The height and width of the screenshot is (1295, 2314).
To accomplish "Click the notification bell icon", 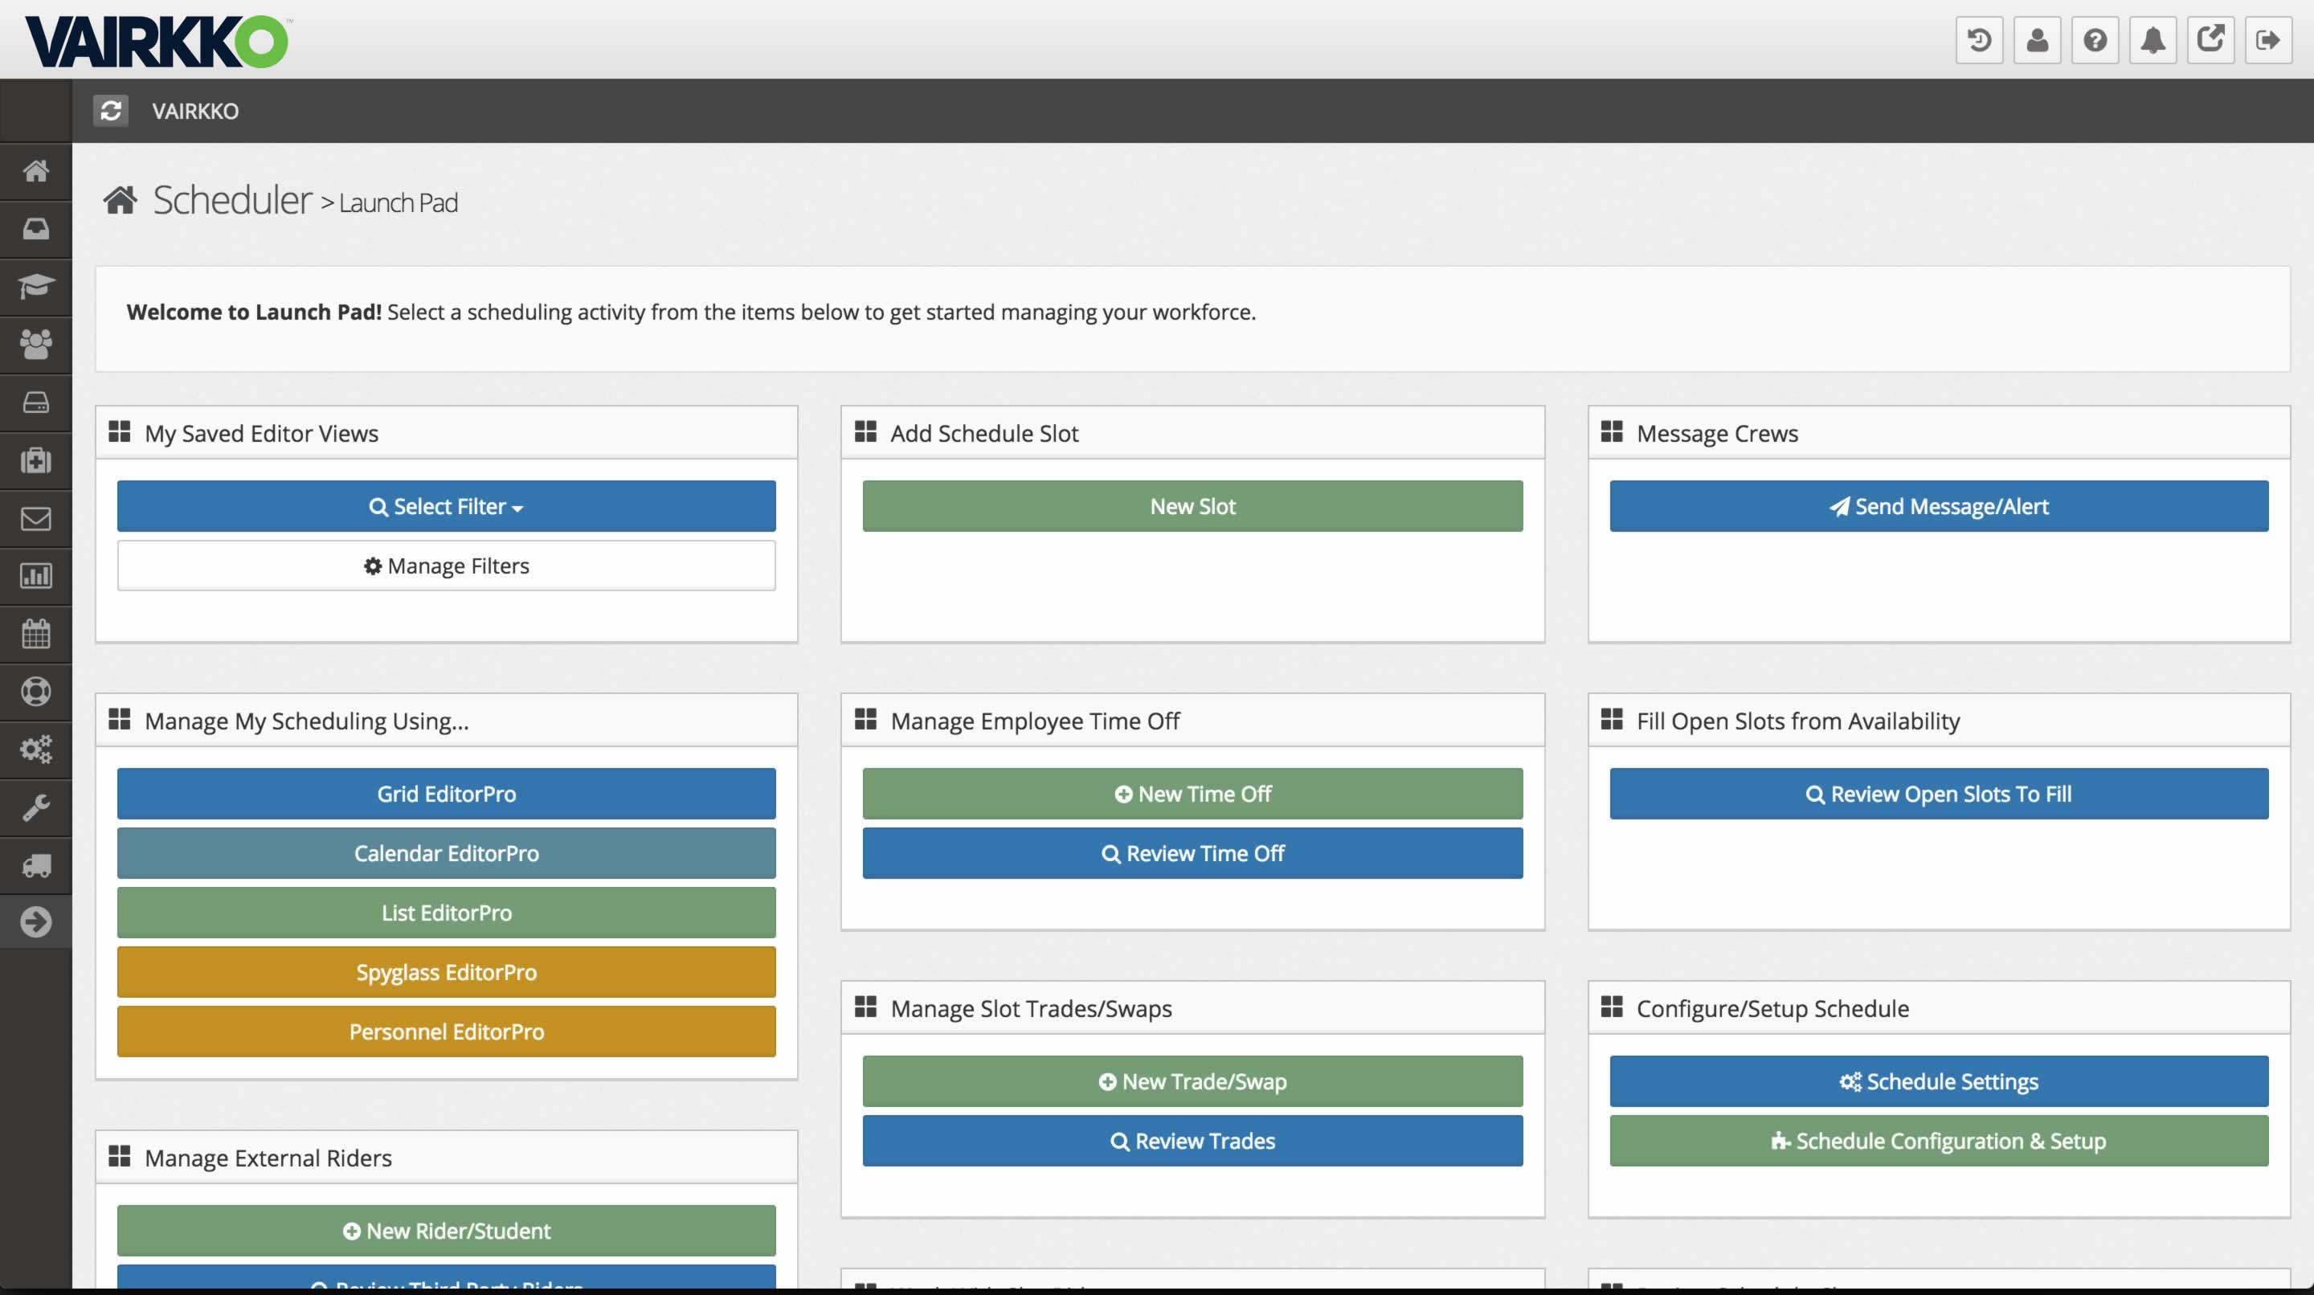I will click(2153, 40).
